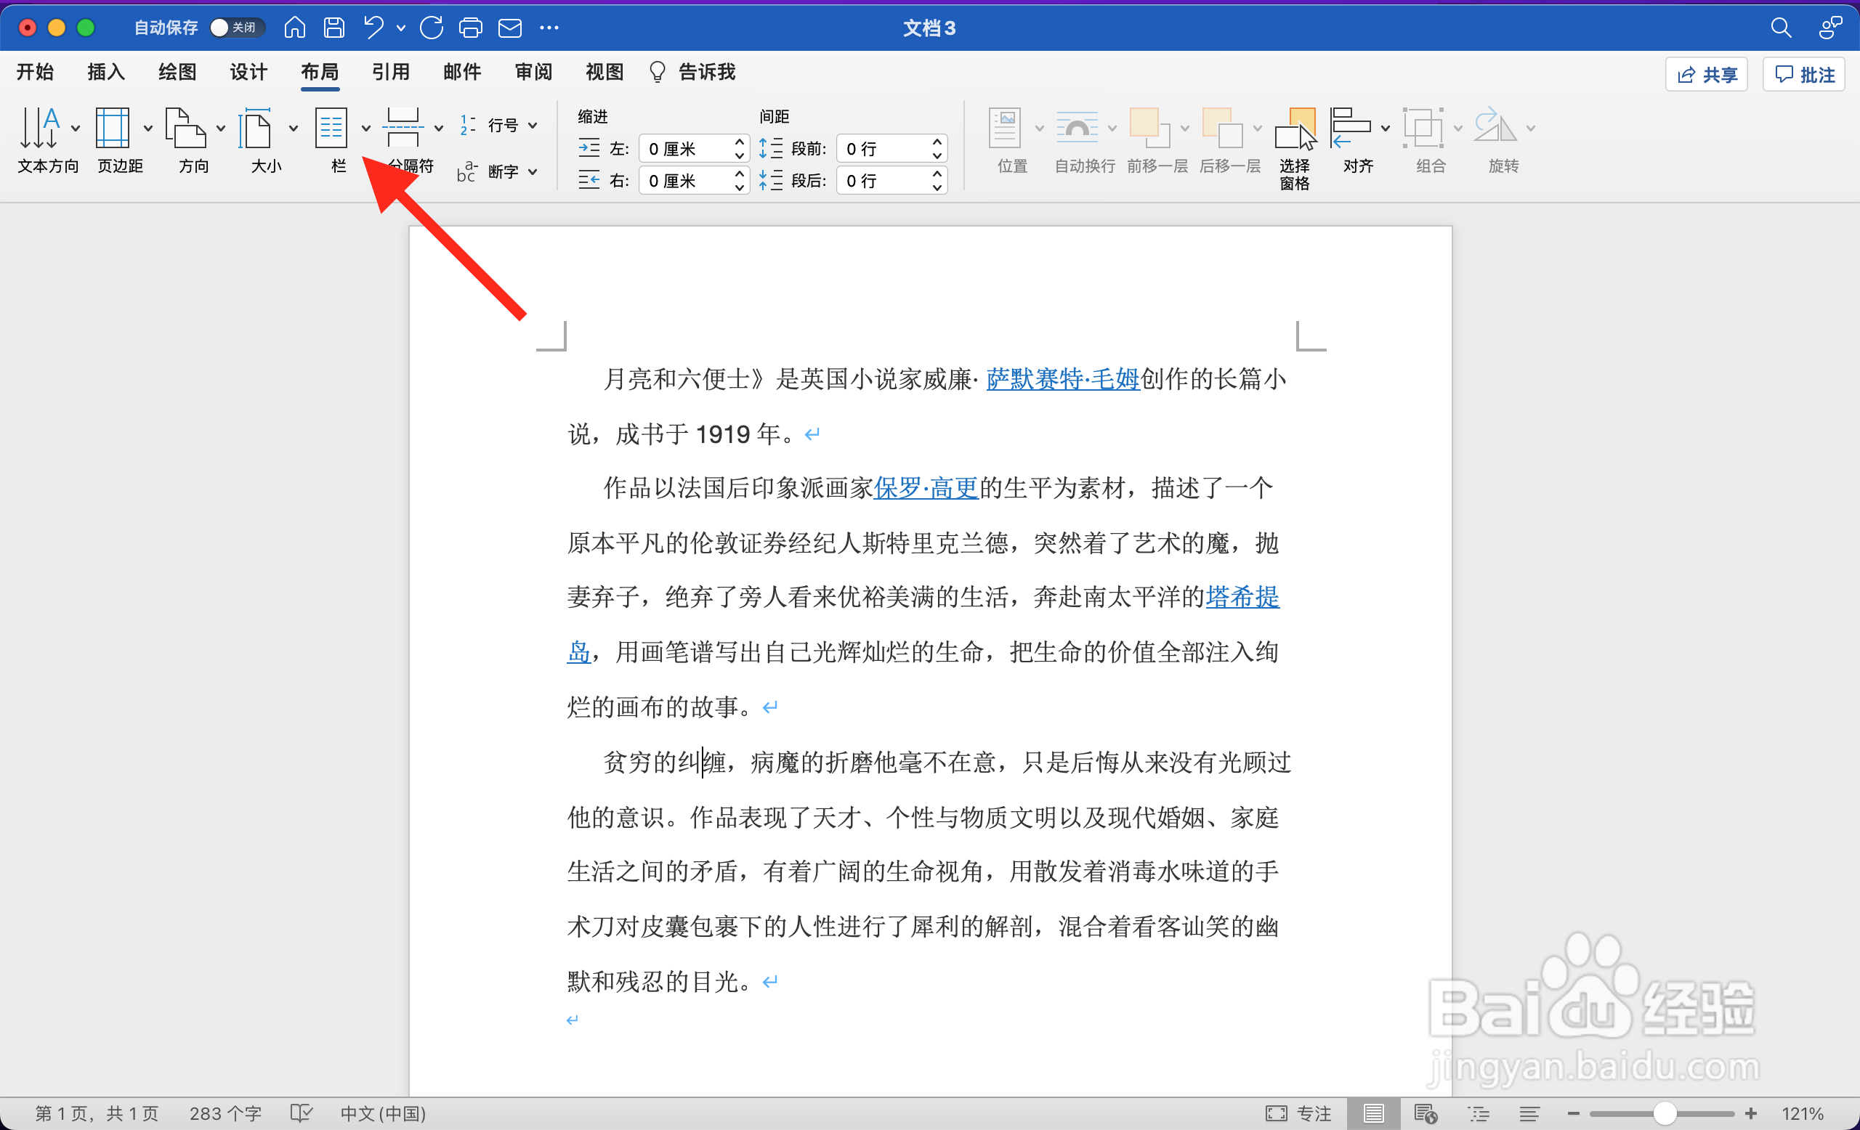Click the Share (共享) button

[1706, 74]
